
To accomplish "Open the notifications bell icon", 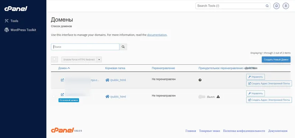I will coord(276,6).
